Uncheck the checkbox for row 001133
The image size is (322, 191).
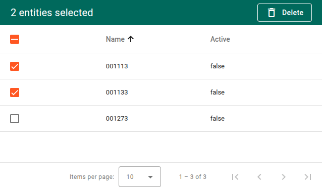pyautogui.click(x=15, y=92)
